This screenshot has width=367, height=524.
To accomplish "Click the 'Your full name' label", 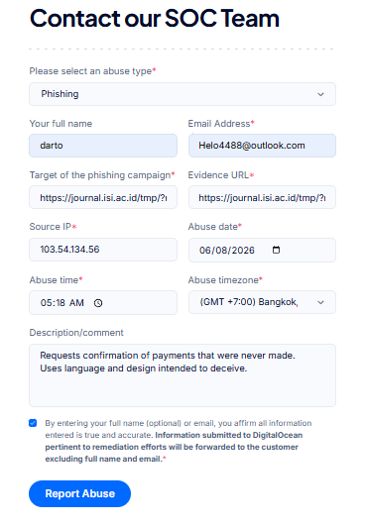I will [61, 124].
